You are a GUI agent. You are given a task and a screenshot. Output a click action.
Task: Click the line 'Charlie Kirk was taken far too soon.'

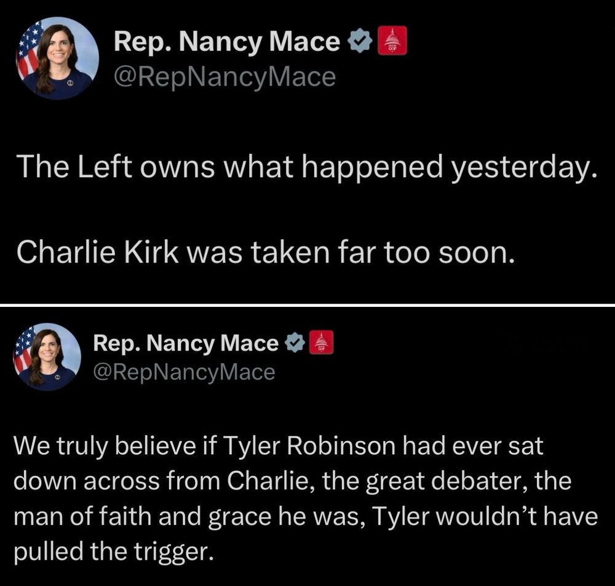click(x=265, y=252)
